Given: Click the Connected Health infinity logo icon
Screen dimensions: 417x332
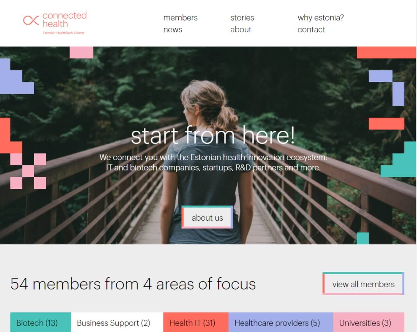Looking at the screenshot, I should coord(31,20).
